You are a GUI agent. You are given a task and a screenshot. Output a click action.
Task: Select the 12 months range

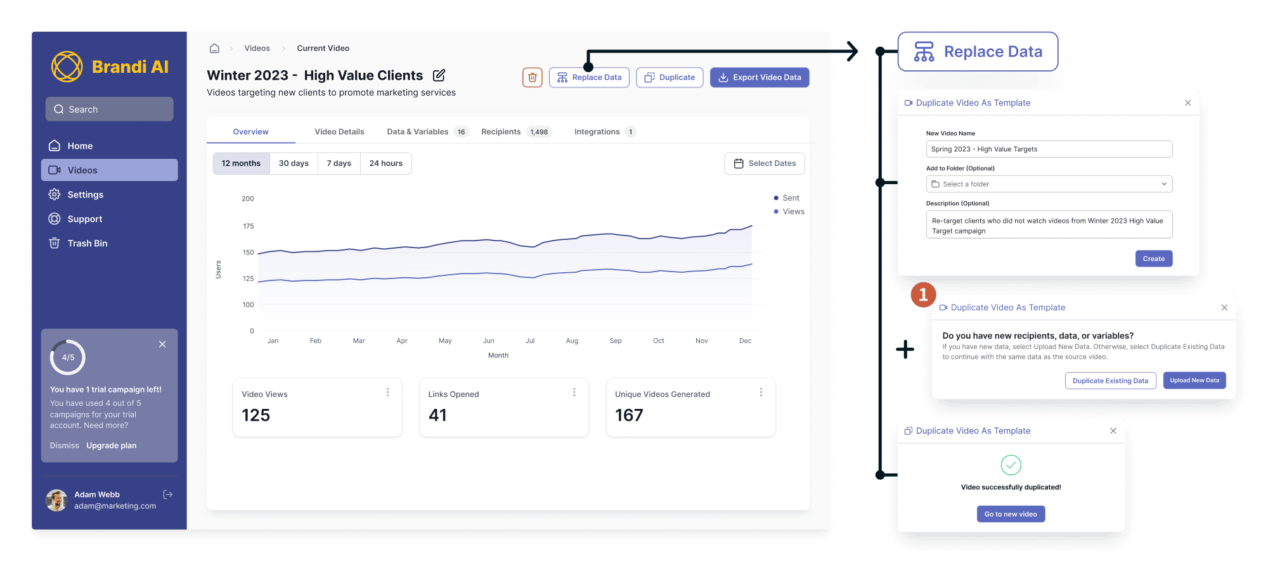(241, 163)
